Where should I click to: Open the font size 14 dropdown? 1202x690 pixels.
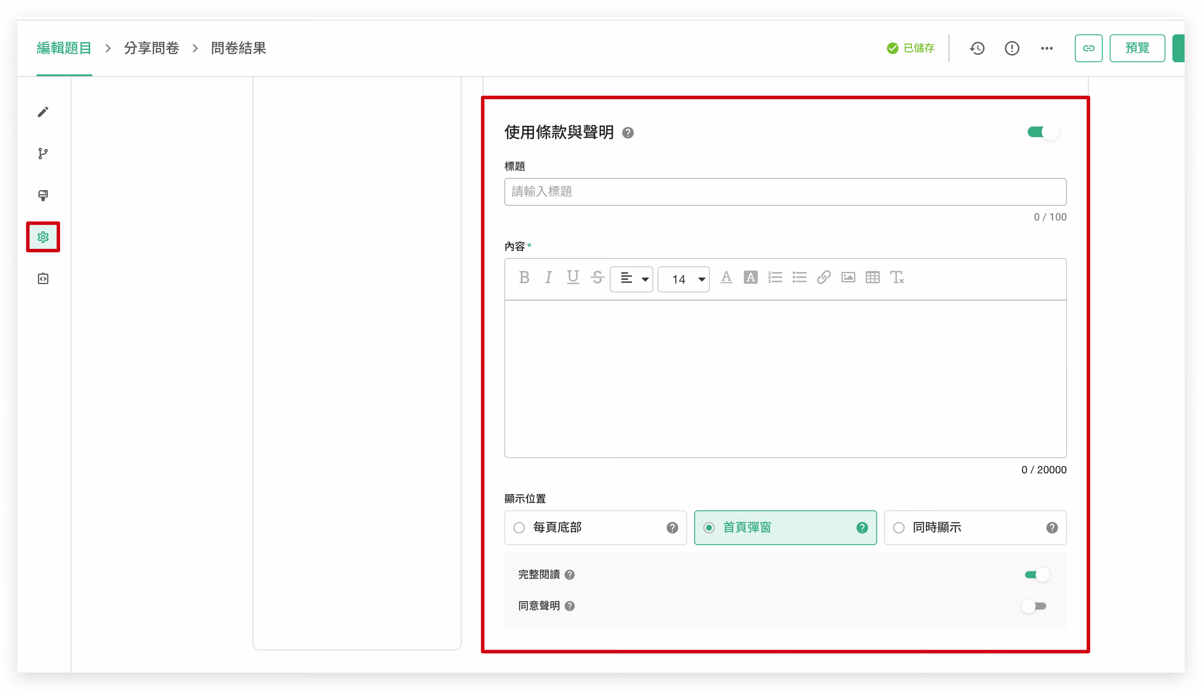tap(684, 279)
